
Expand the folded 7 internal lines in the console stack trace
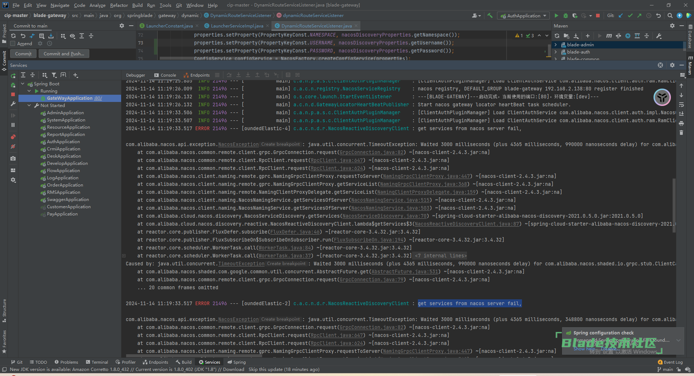[440, 256]
